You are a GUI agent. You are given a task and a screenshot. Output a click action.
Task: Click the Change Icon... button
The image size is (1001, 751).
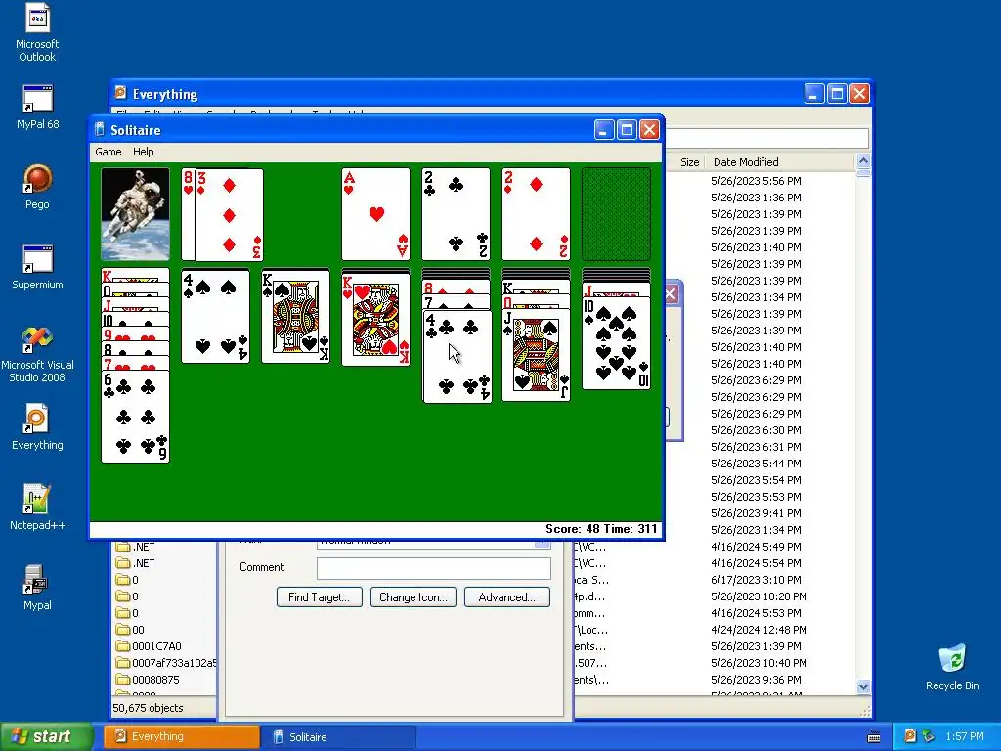click(413, 597)
